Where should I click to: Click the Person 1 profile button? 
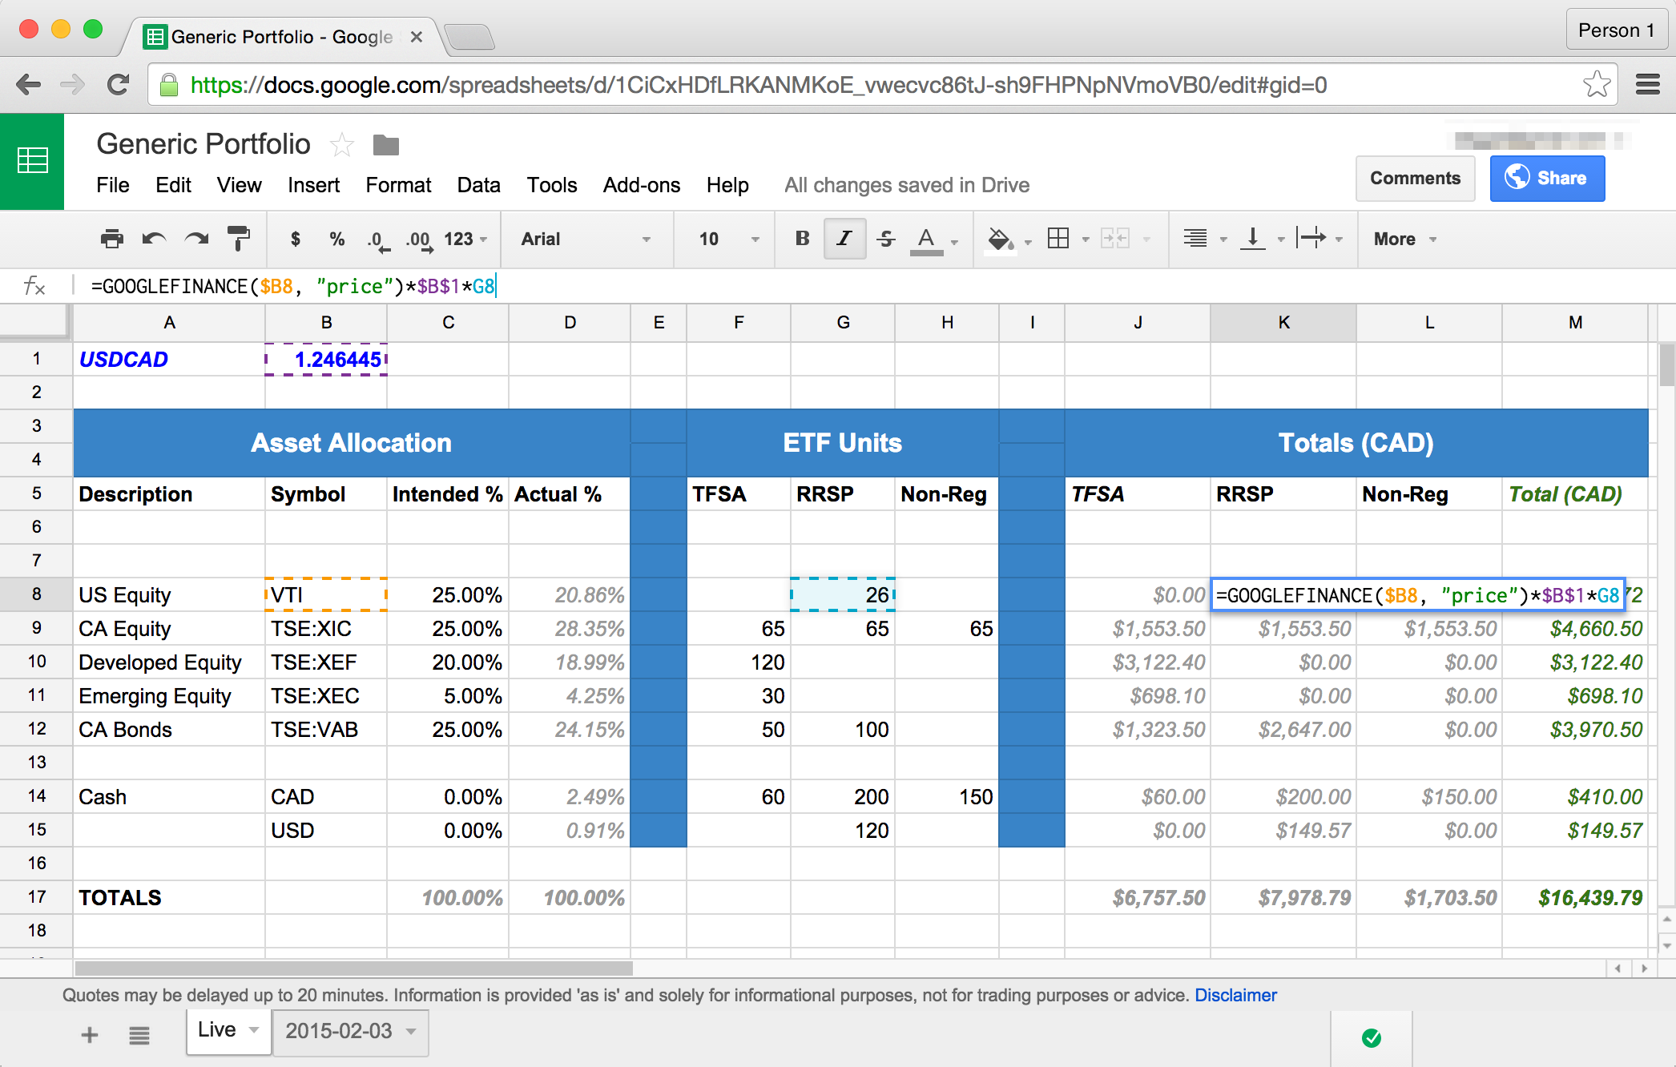(x=1617, y=30)
